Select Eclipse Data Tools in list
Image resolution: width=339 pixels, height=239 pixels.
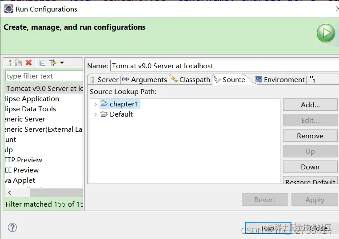point(31,109)
